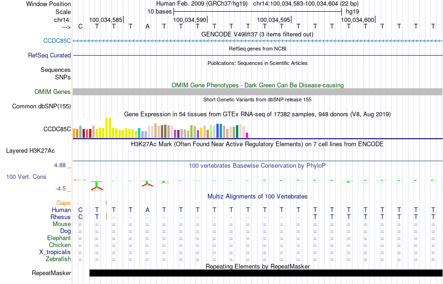Click base C in the ruler sequence row
The height and width of the screenshot is (284, 443).
coord(81,27)
